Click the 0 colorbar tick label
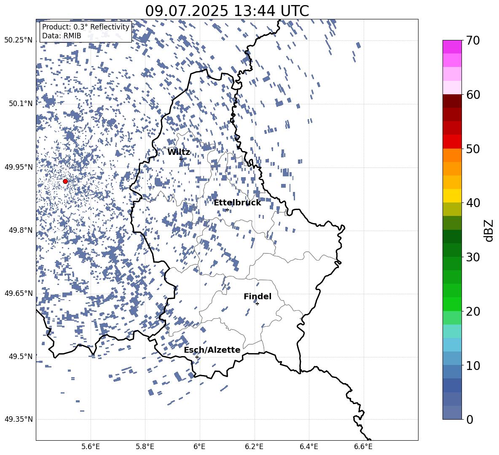This screenshot has height=455, width=499. click(x=469, y=419)
